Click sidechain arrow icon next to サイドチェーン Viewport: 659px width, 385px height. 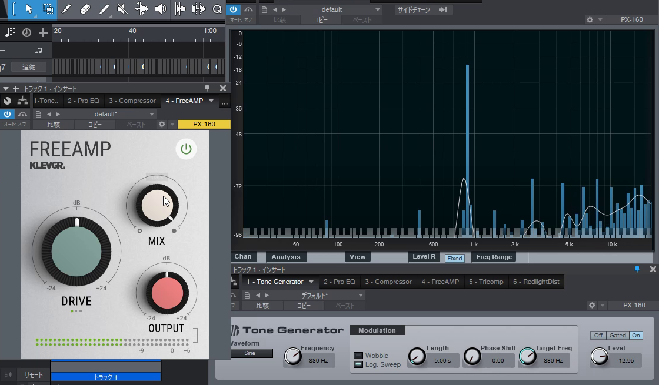tap(442, 9)
